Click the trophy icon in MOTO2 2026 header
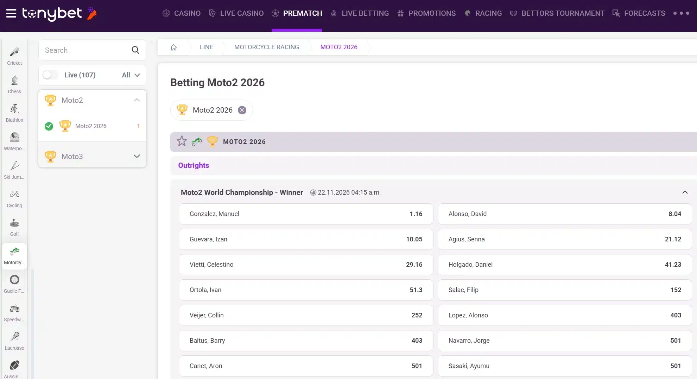This screenshot has width=697, height=379. (212, 141)
